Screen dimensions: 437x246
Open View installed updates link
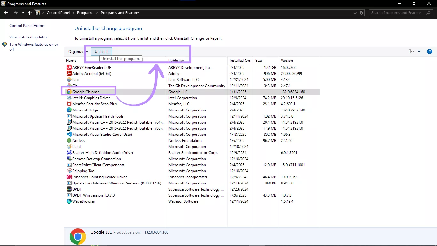click(28, 37)
